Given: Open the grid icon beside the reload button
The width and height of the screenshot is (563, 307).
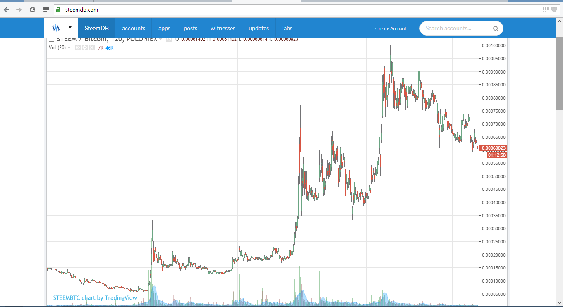Looking at the screenshot, I should coord(46,10).
